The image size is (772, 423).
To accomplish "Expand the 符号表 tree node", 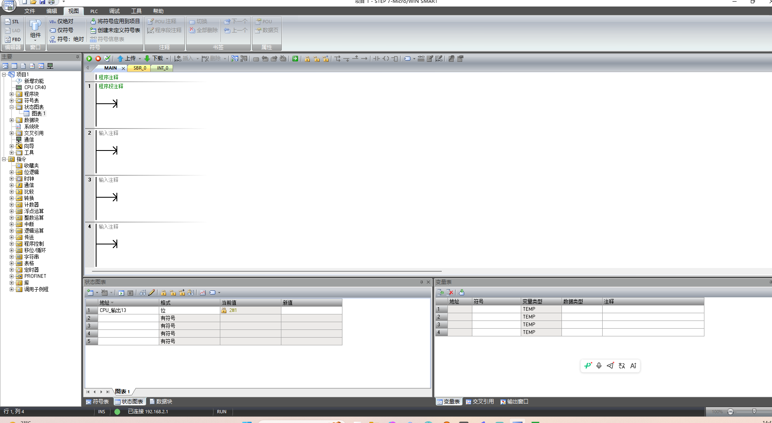I will tap(12, 100).
